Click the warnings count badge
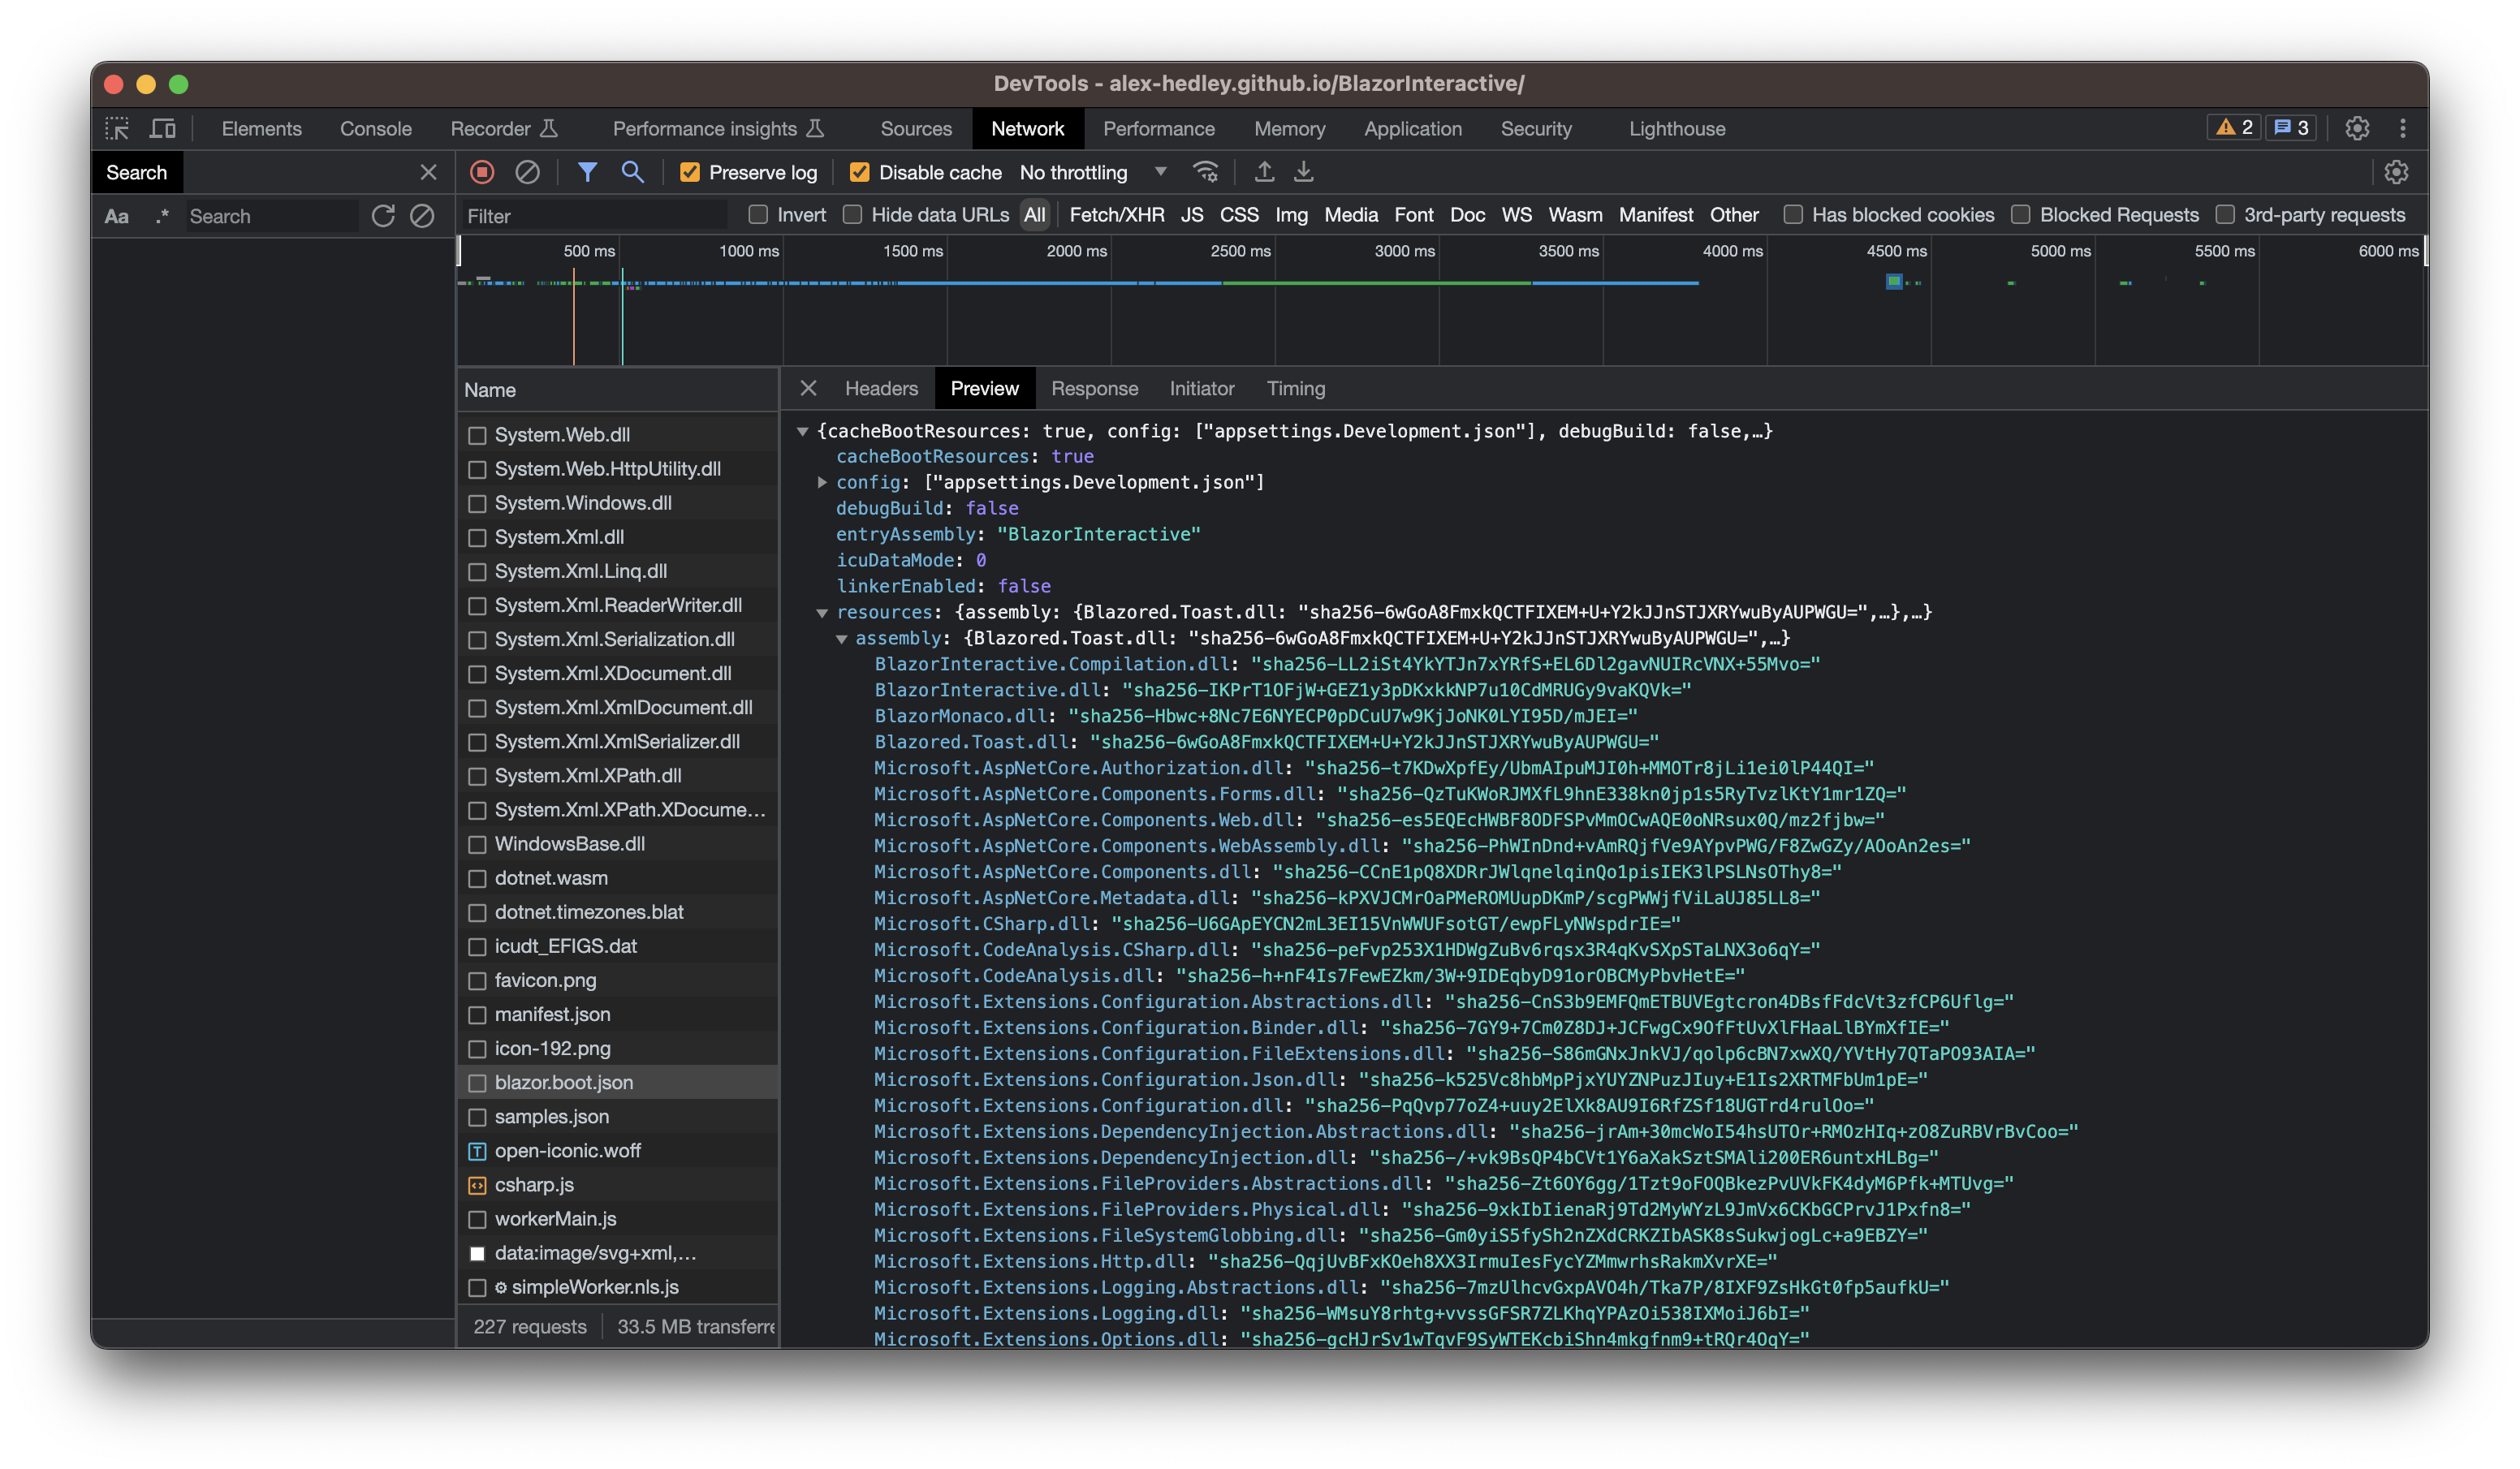2520x1469 pixels. [x=2234, y=128]
